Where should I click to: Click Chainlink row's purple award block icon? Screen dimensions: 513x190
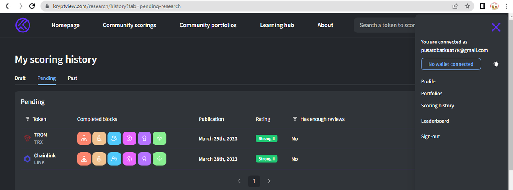pyautogui.click(x=144, y=159)
